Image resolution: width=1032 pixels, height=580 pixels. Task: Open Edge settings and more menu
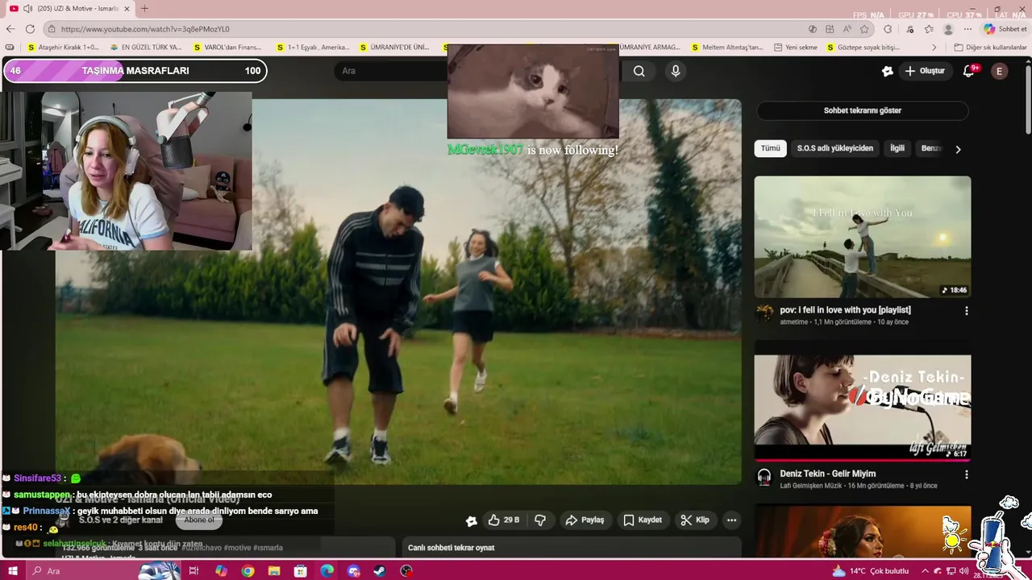tap(967, 29)
